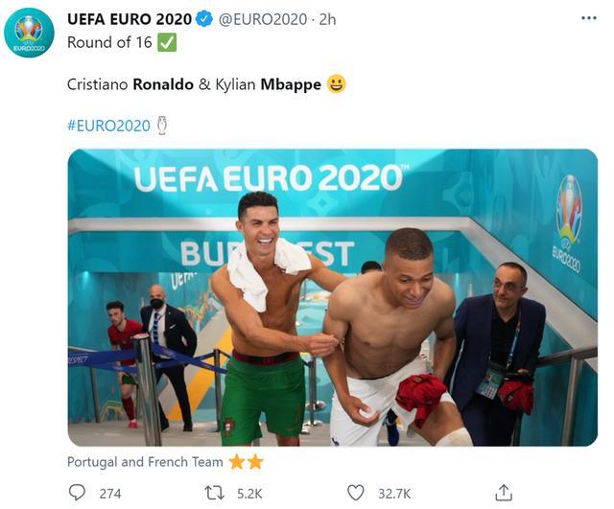Click the 274 replies count

(x=110, y=493)
